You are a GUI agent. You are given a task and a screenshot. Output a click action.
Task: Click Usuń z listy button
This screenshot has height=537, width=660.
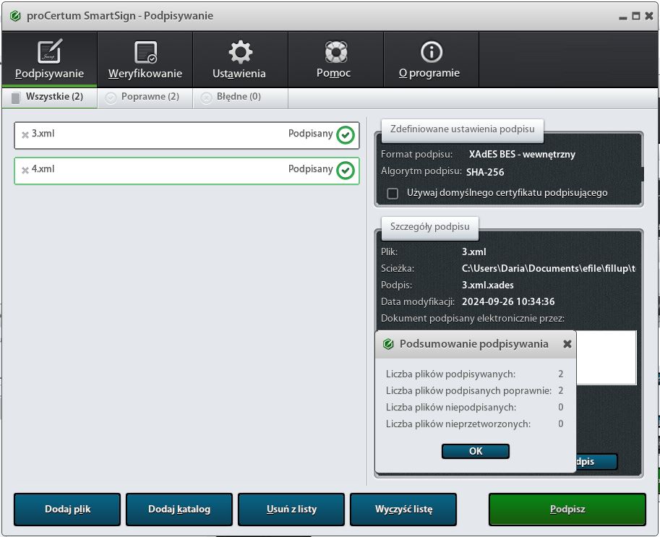click(291, 510)
